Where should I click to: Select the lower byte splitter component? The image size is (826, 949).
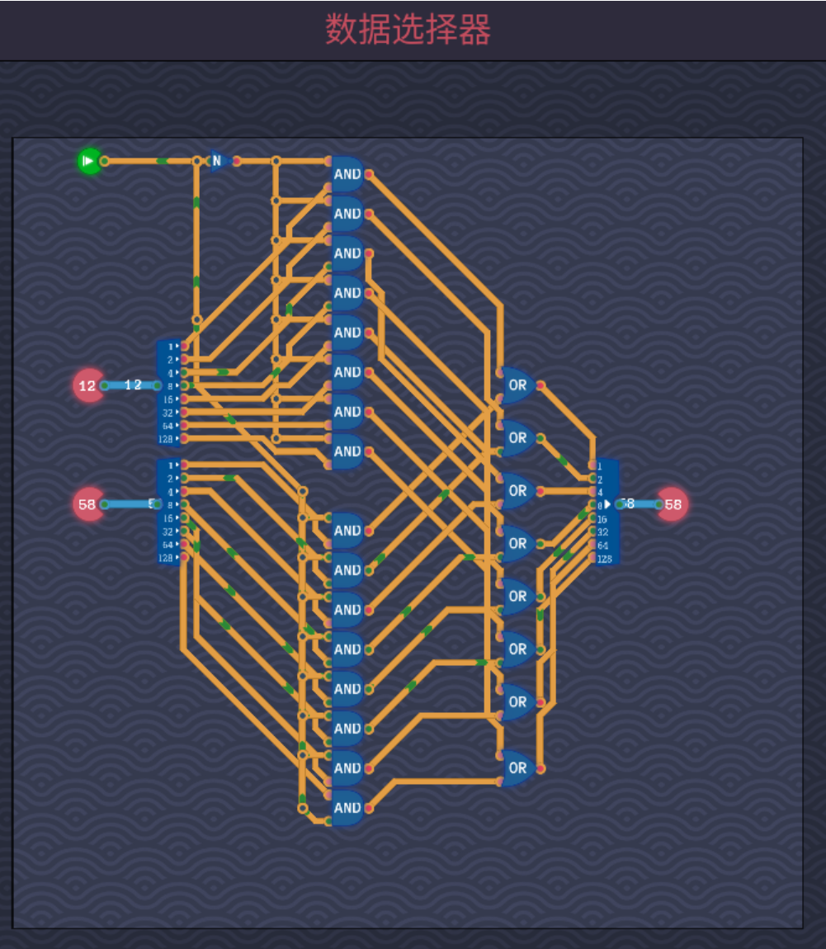coord(168,511)
